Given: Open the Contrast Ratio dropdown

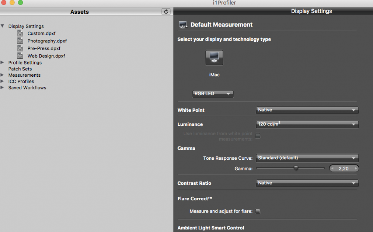Looking at the screenshot, I should click(x=307, y=183).
